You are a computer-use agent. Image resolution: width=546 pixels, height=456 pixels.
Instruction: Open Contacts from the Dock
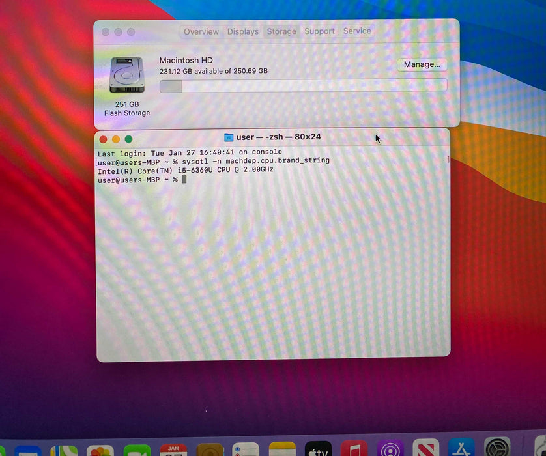210,449
